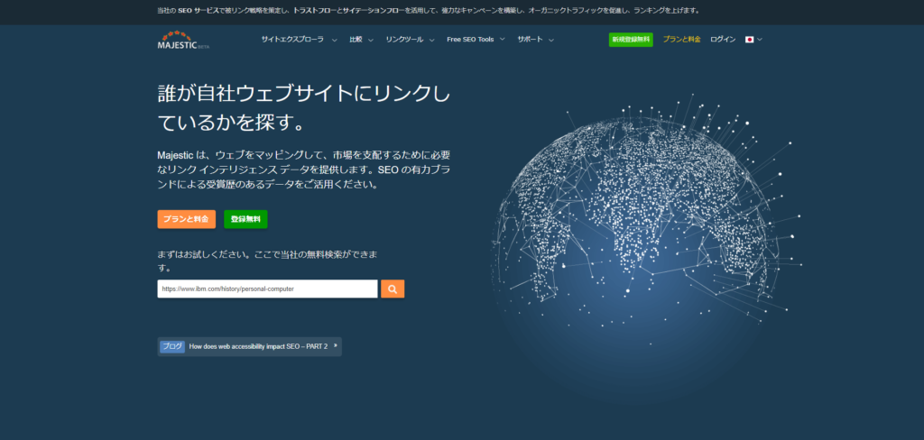Click the Japanese flag language icon
The image size is (924, 440).
(x=749, y=40)
